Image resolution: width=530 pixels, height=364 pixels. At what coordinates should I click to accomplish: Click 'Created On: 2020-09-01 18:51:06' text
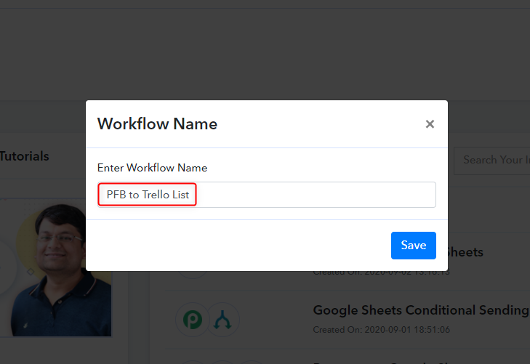click(381, 330)
